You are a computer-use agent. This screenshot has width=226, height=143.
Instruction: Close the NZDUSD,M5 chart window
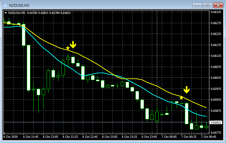[x=218, y=5]
